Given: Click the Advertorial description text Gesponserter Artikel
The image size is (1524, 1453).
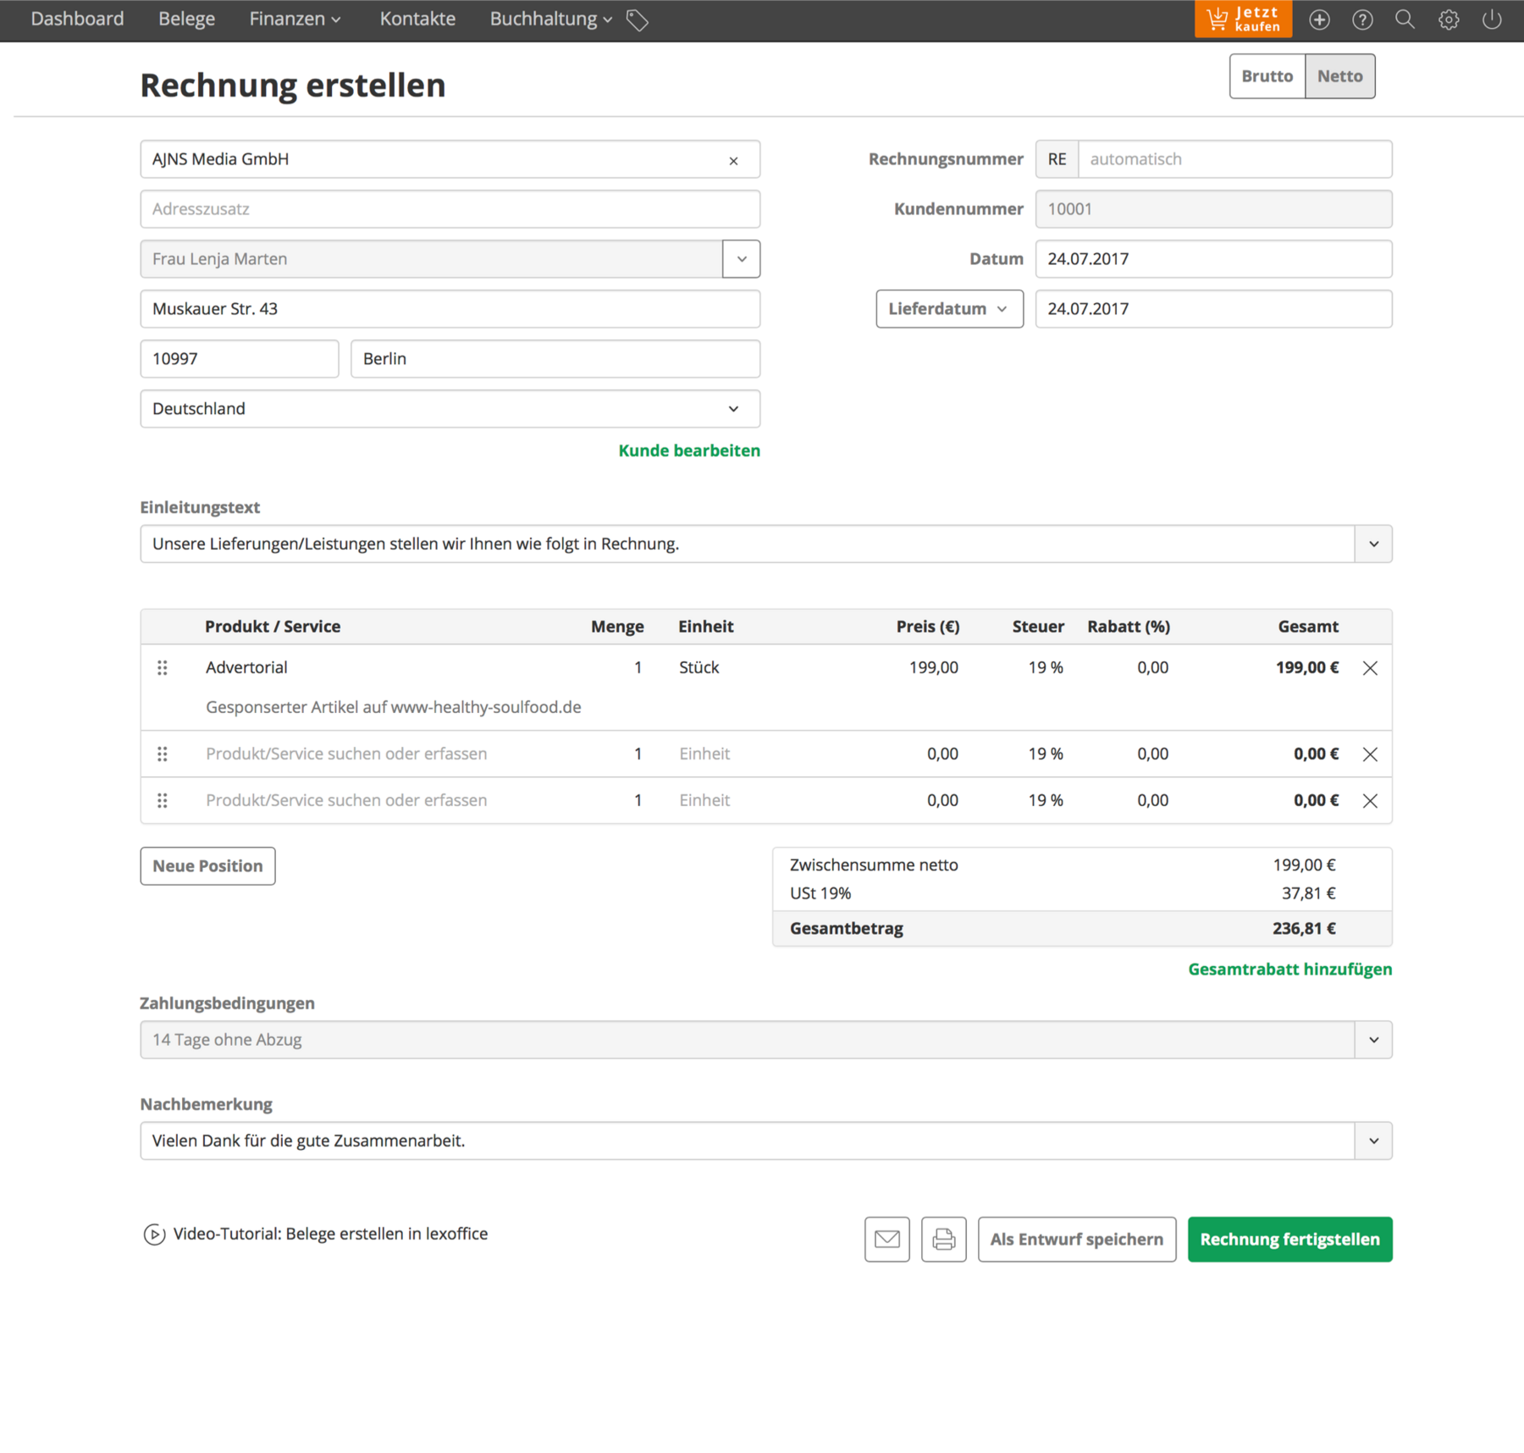Looking at the screenshot, I should pos(393,707).
